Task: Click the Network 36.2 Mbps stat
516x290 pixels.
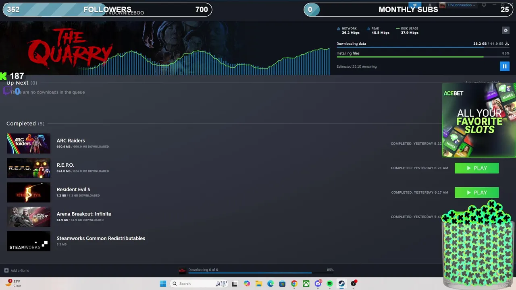Action: pyautogui.click(x=348, y=31)
